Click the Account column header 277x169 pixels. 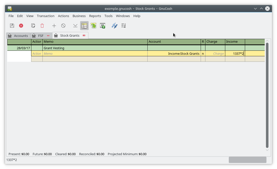[x=174, y=42]
